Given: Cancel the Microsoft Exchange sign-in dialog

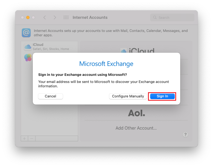Looking at the screenshot, I should [51, 96].
